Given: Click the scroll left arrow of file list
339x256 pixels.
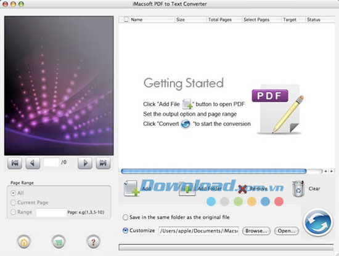Looking at the screenshot, I should [325, 171].
